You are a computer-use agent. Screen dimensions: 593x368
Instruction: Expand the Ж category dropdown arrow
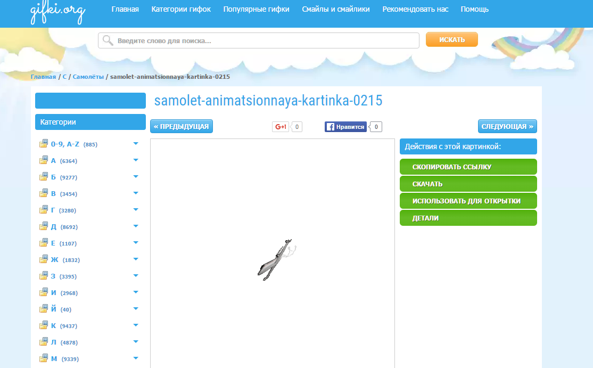[x=136, y=259]
